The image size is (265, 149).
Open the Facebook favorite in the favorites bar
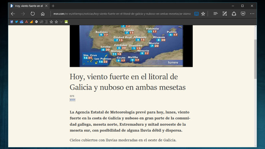(11, 22)
